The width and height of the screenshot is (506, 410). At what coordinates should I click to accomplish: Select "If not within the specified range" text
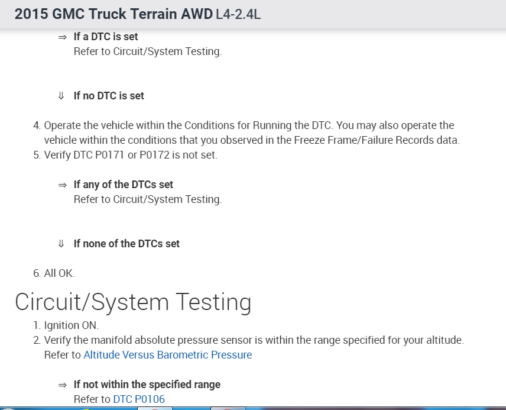(147, 385)
